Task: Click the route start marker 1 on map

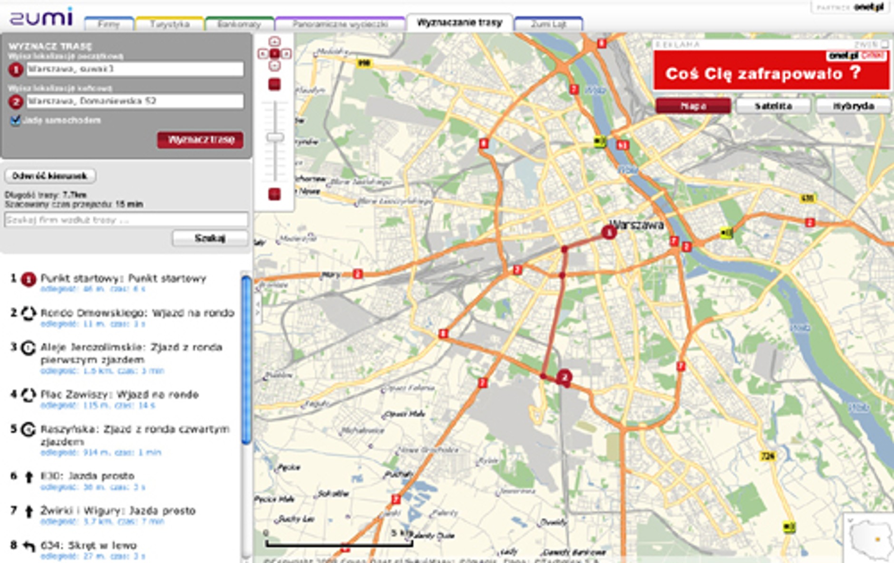Action: click(x=609, y=232)
